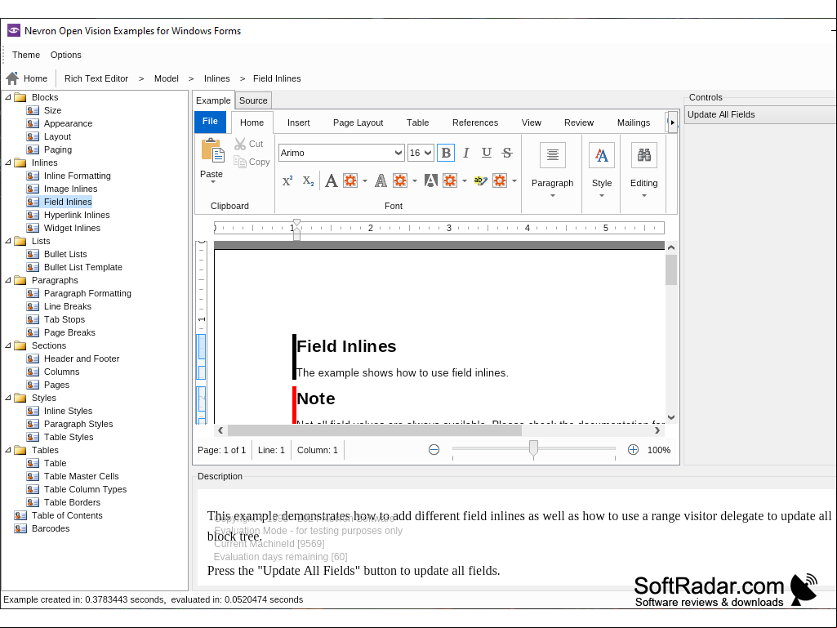Open the Style dropdown arrow
Image resolution: width=837 pixels, height=628 pixels.
click(602, 195)
